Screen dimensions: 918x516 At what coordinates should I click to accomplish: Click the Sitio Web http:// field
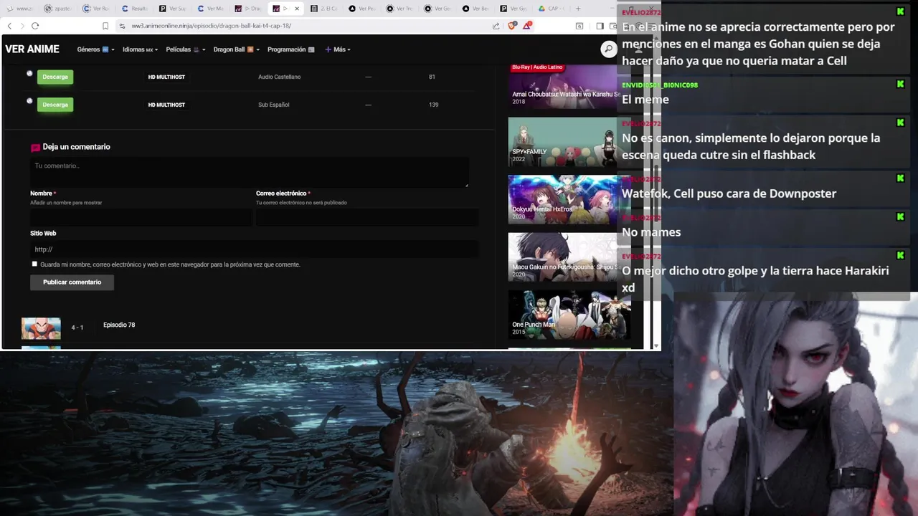coord(254,249)
